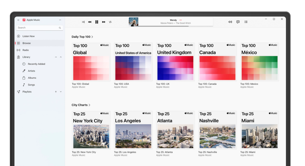The height and width of the screenshot is (166, 305).
Task: Open the volume control
Action: point(230,22)
